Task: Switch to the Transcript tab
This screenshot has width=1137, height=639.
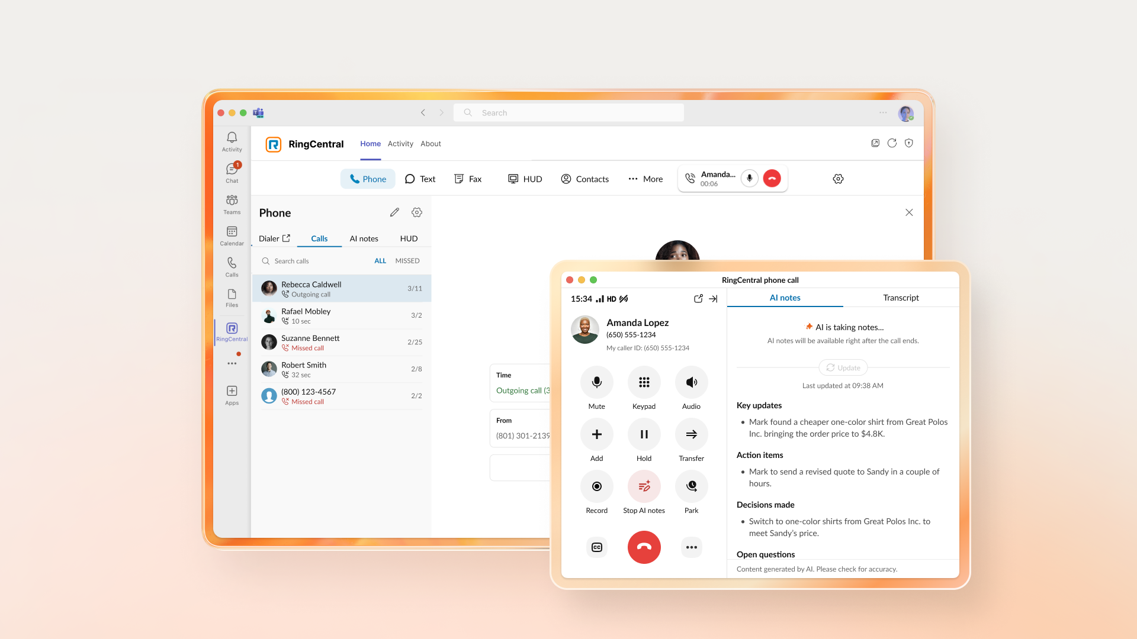Action: [x=900, y=298]
